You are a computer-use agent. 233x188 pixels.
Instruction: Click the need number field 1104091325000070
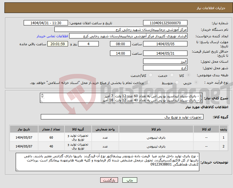(165, 23)
